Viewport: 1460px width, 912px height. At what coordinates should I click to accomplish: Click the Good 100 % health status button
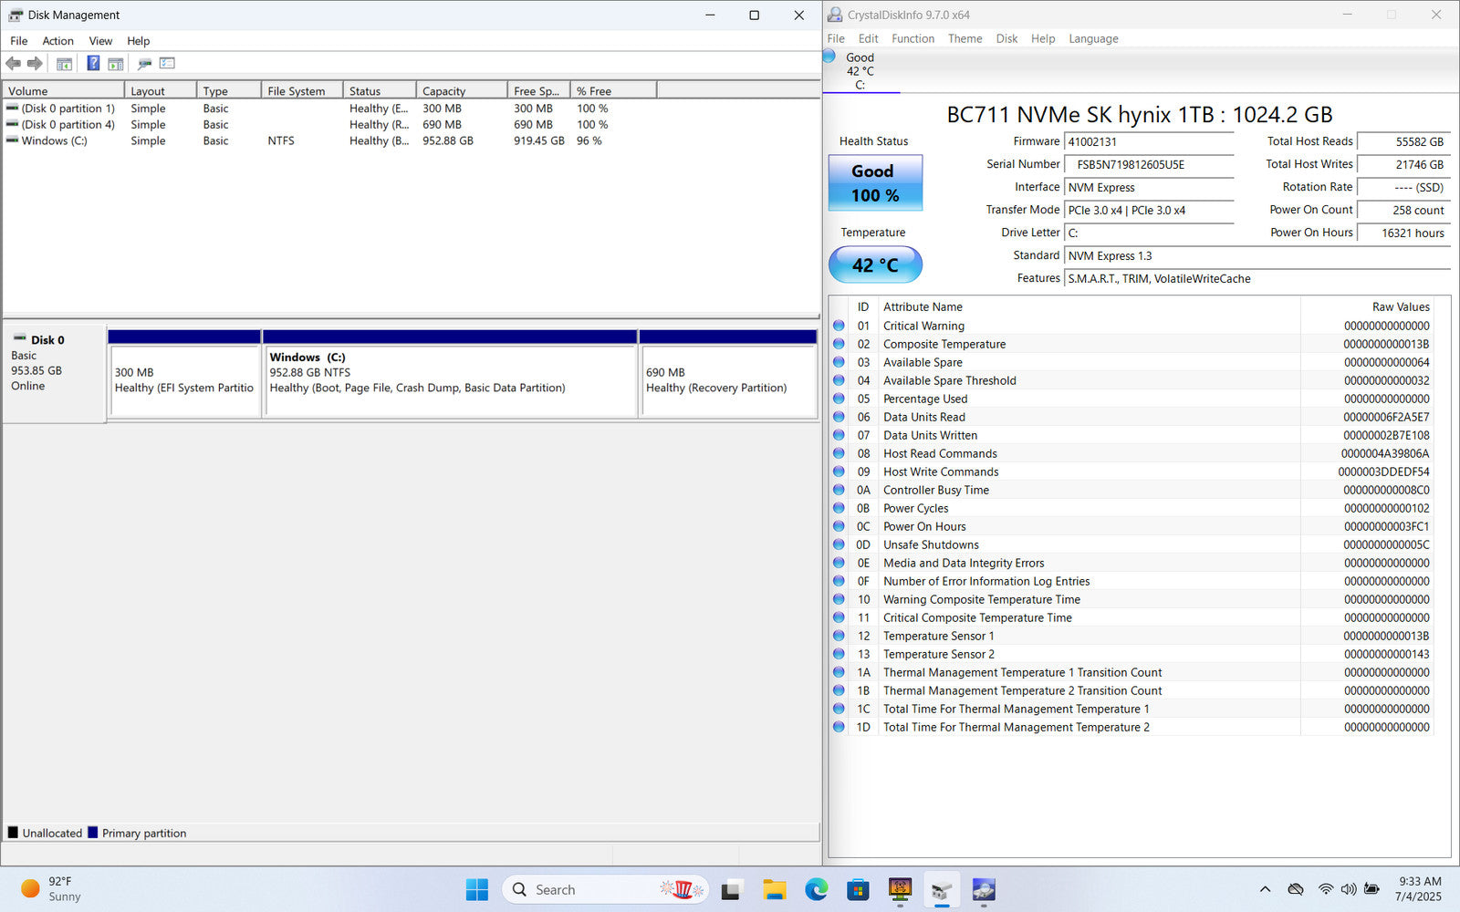[875, 183]
